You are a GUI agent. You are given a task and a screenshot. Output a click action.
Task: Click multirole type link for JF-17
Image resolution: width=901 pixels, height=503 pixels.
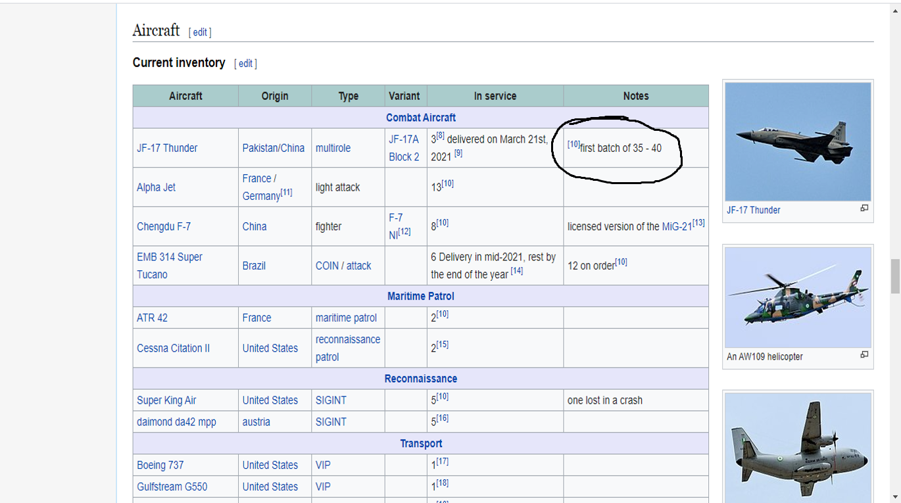point(333,148)
